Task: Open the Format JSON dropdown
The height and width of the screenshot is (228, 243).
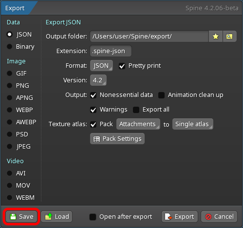Action: coord(101,66)
